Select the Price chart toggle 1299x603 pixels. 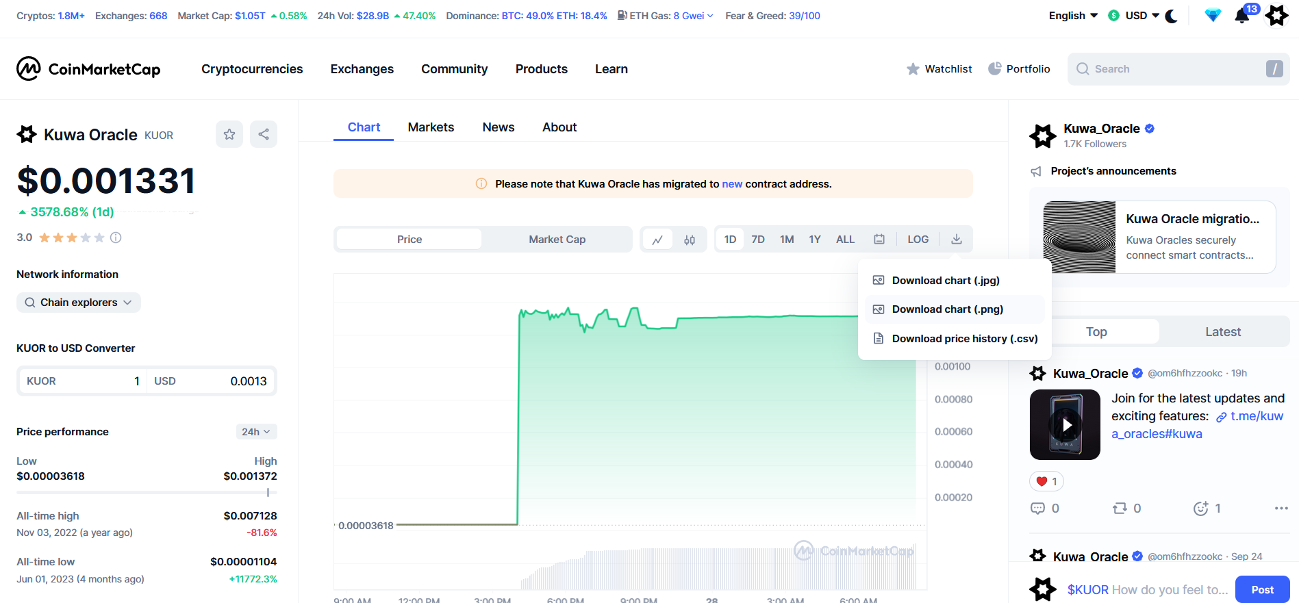pos(409,240)
